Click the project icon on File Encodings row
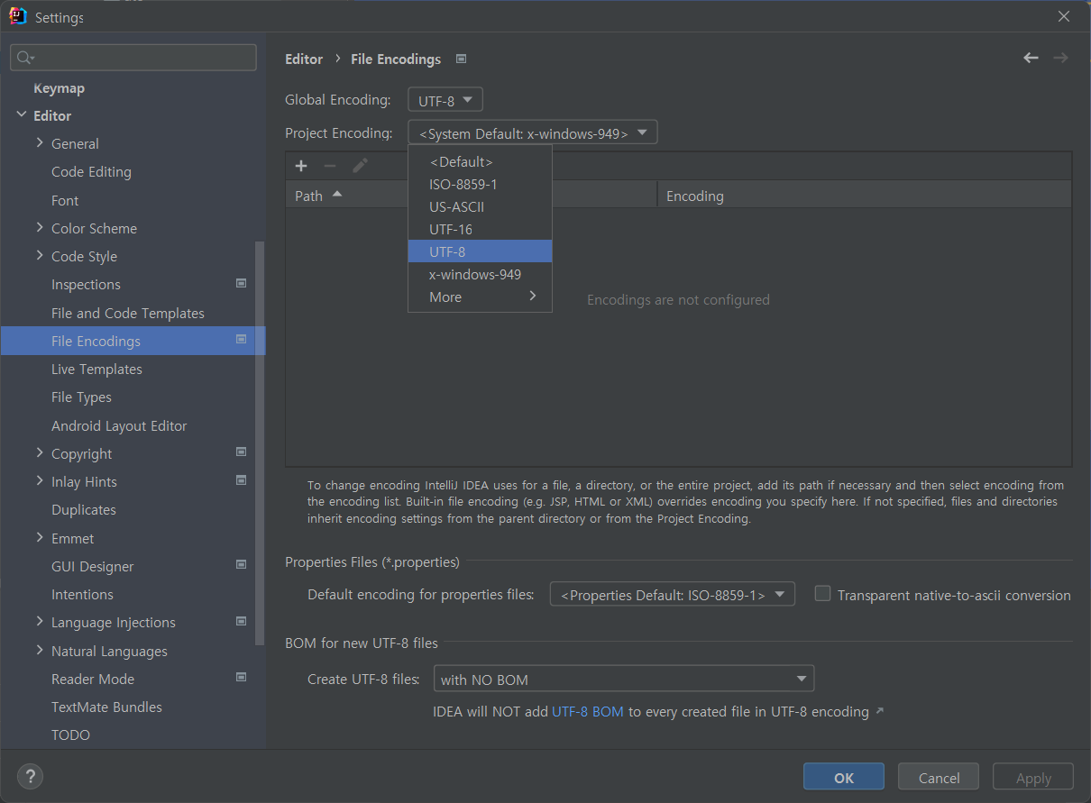1091x803 pixels. (x=241, y=340)
